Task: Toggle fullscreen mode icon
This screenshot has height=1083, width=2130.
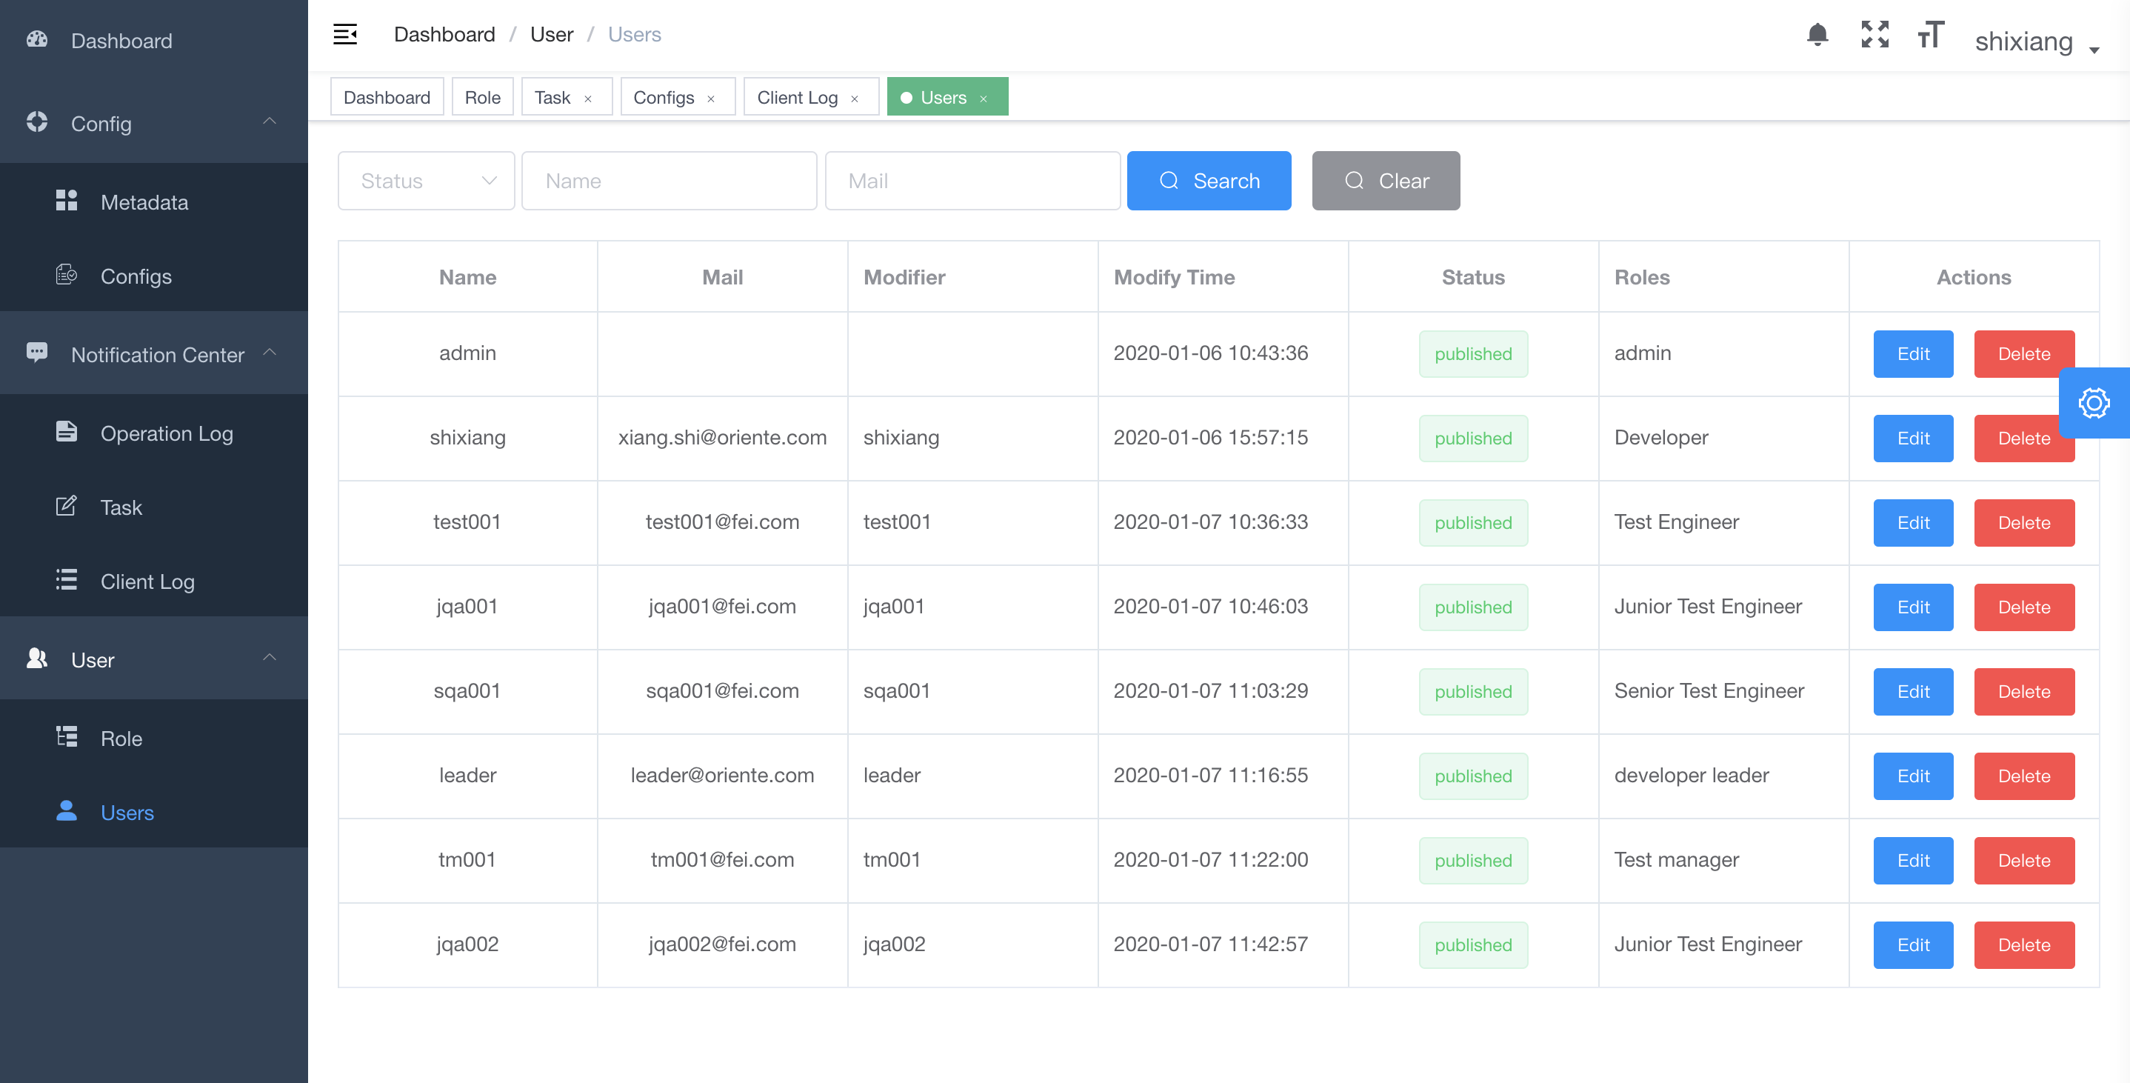Action: pyautogui.click(x=1874, y=35)
